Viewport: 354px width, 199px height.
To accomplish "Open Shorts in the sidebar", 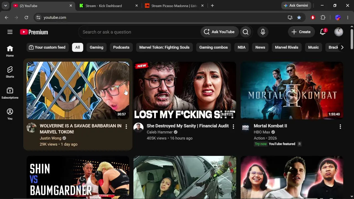I will (10, 72).
